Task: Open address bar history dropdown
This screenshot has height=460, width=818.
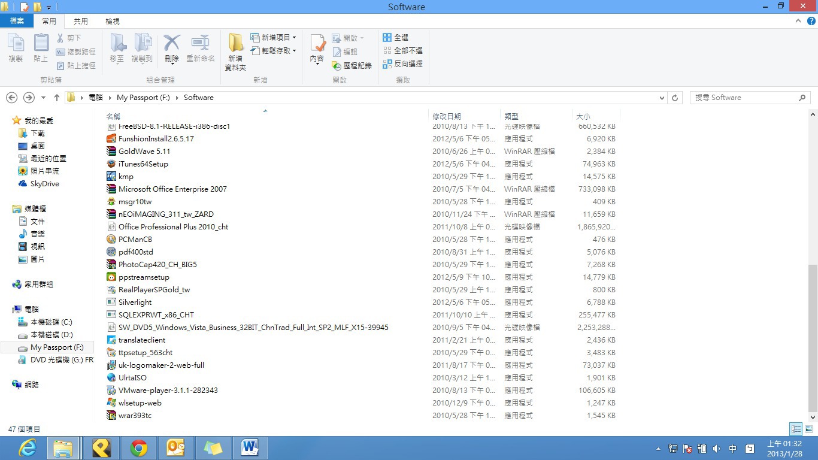Action: coord(662,98)
